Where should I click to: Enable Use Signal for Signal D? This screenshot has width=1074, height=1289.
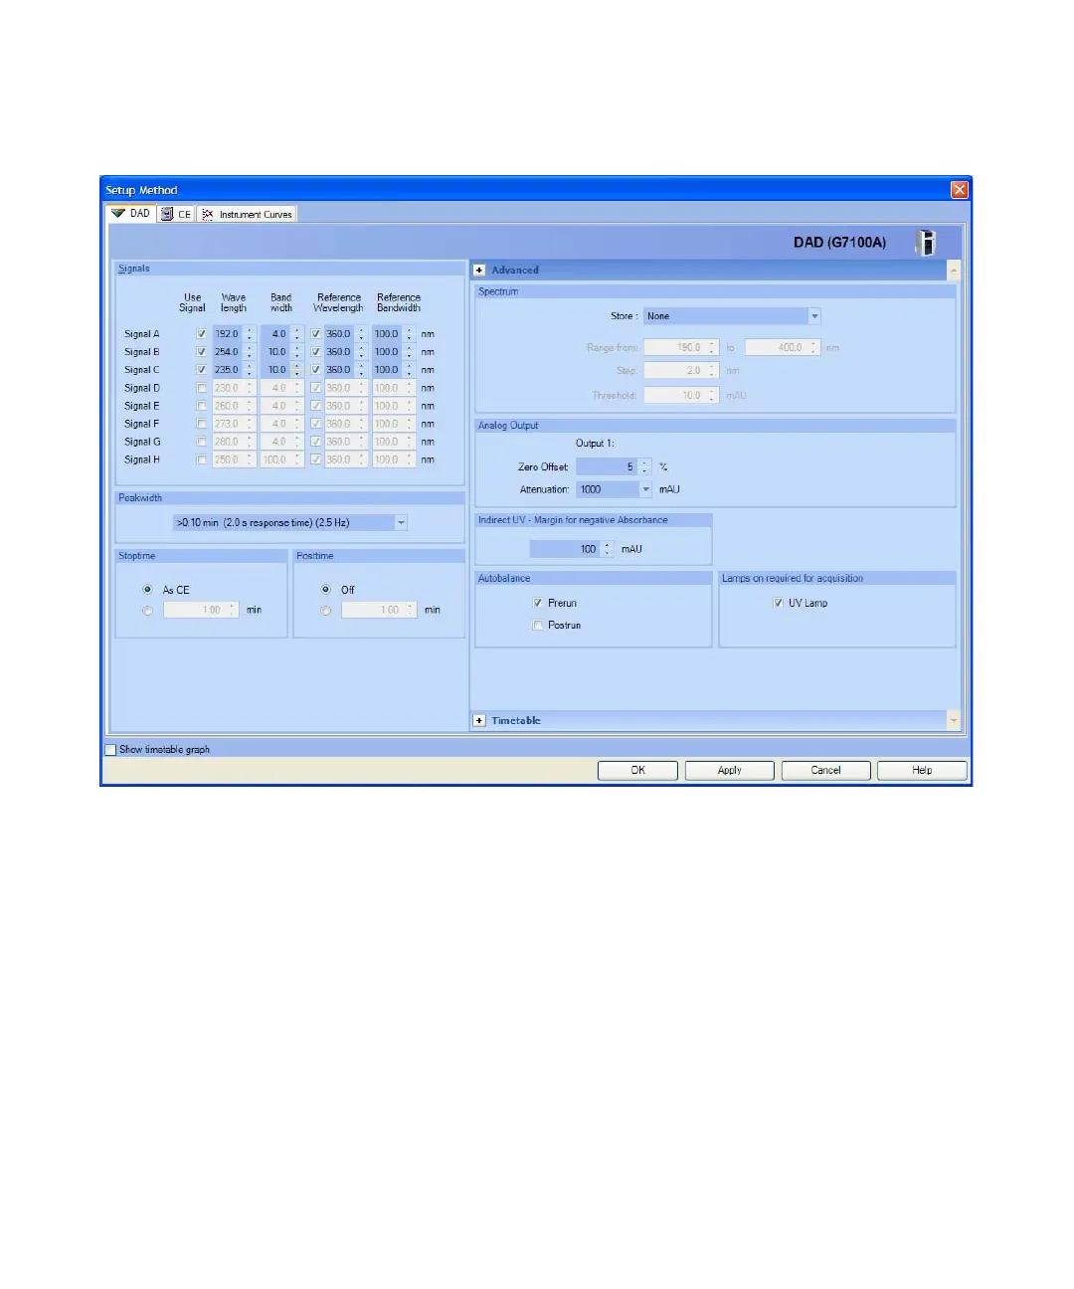tap(202, 388)
